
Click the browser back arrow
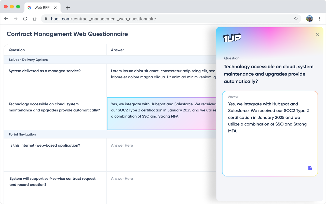point(6,19)
